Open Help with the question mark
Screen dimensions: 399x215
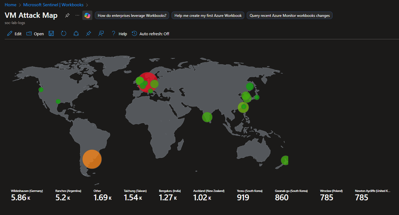(119, 34)
